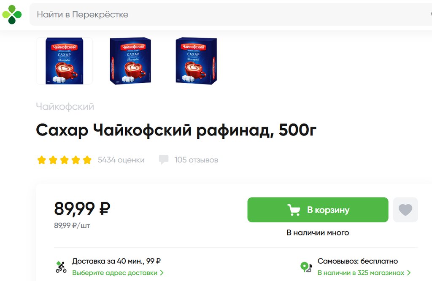This screenshot has height=281, width=432.
Task: Select the third sugar box thumbnail
Action: click(x=196, y=61)
